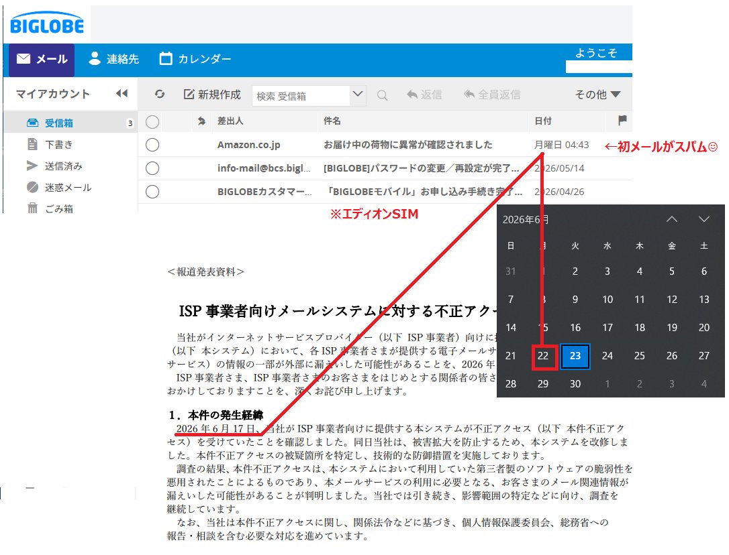Viewport: 729px width, 555px height.
Task: Open the BIGLOBE logo home link
Action: tap(47, 23)
